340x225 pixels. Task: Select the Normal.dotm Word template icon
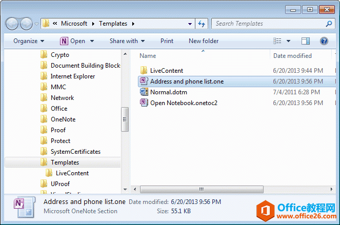tap(144, 92)
